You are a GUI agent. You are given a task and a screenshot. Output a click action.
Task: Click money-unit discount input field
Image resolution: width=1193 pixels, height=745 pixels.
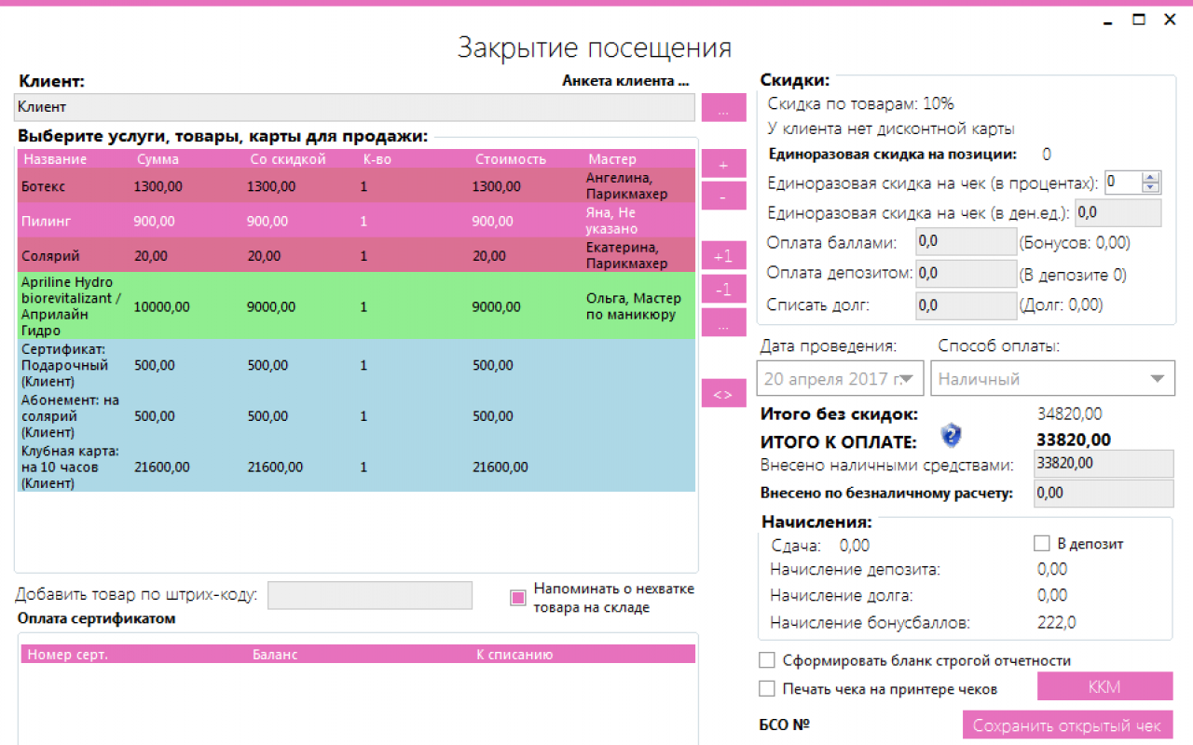tap(1118, 213)
